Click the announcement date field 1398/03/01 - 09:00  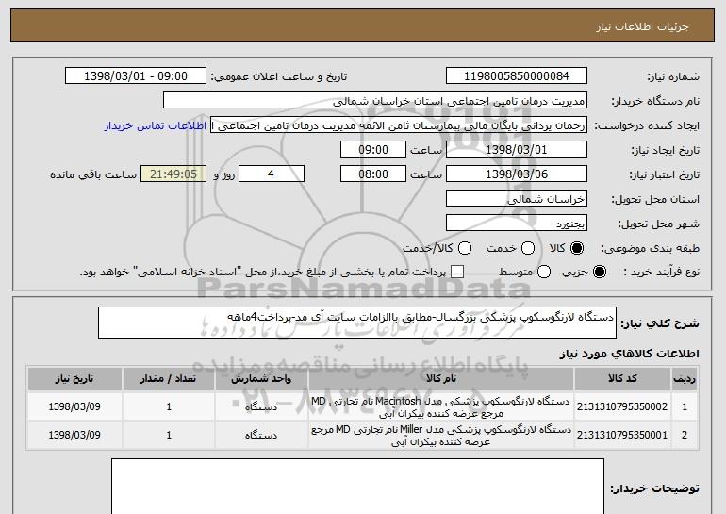(136, 76)
